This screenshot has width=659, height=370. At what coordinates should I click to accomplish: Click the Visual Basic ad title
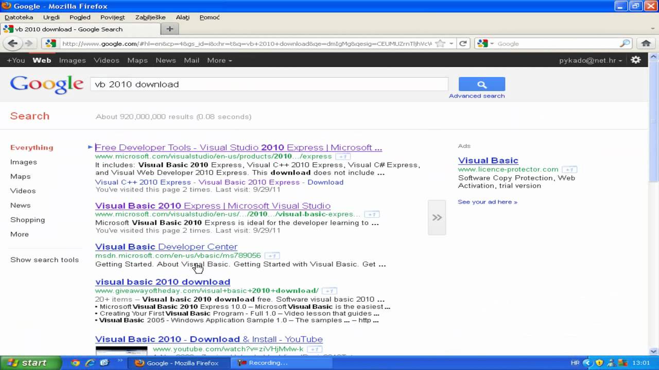[488, 160]
